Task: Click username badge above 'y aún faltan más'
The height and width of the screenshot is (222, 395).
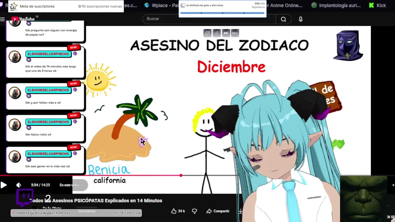Action: (x=48, y=90)
